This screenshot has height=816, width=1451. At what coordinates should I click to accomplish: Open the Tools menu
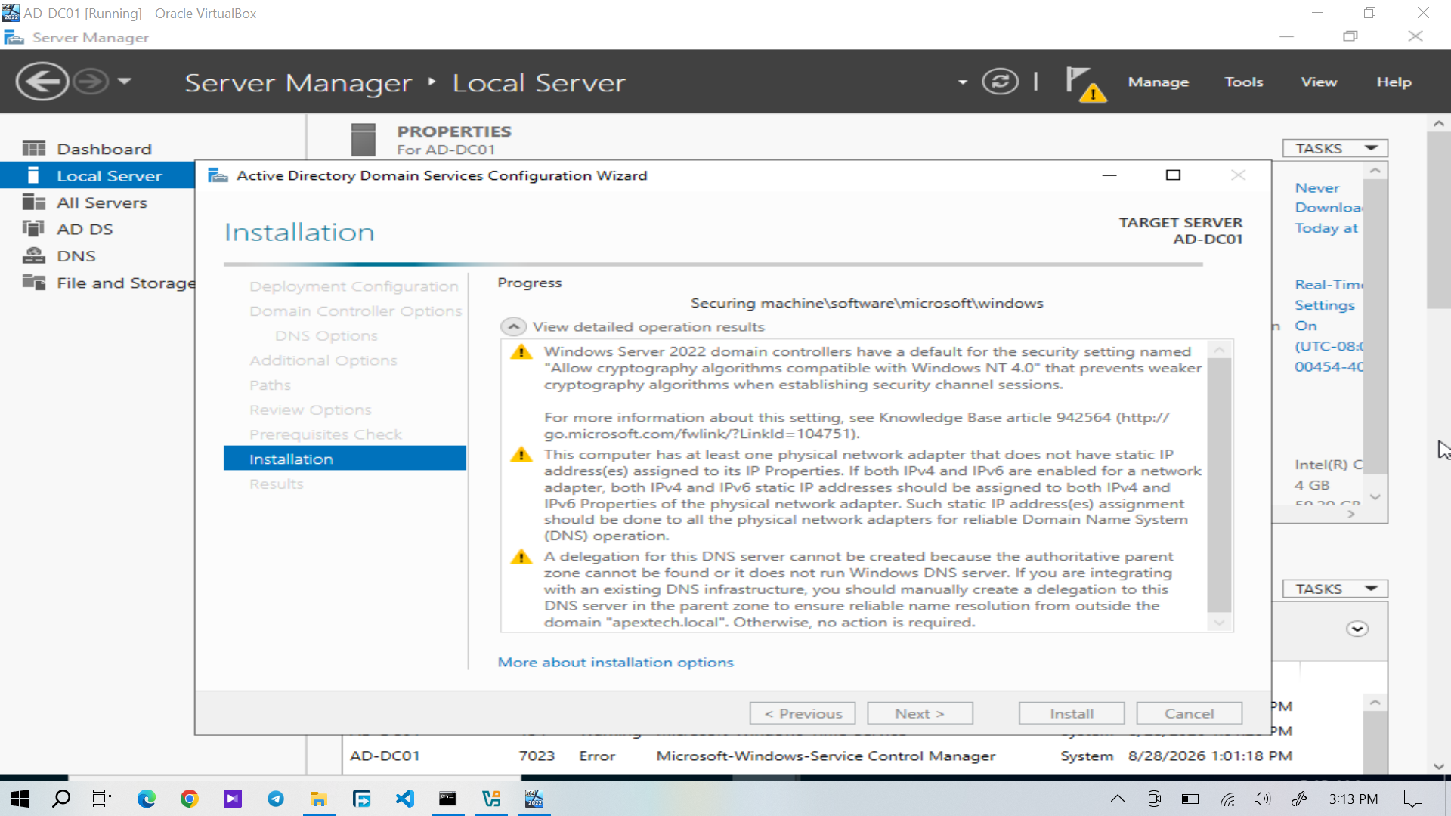[1243, 82]
